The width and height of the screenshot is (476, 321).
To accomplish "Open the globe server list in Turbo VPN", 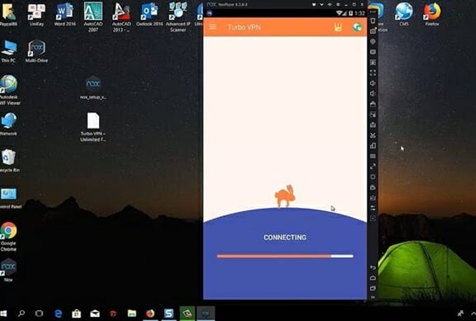I will coord(357,27).
